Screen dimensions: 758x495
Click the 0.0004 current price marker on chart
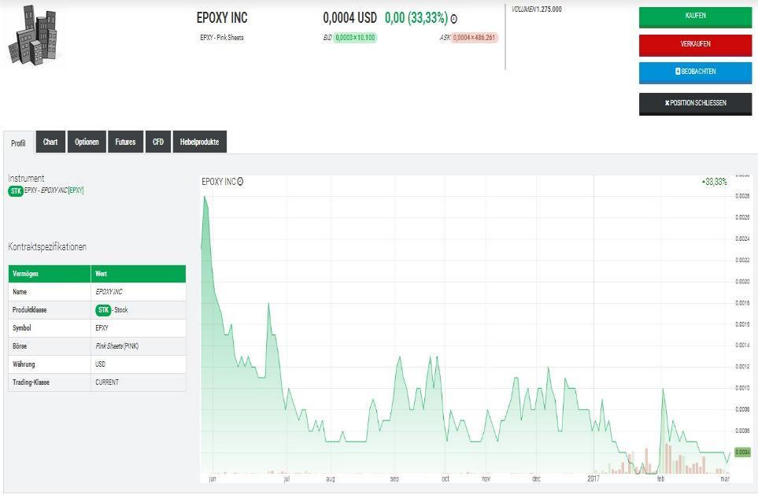[742, 452]
